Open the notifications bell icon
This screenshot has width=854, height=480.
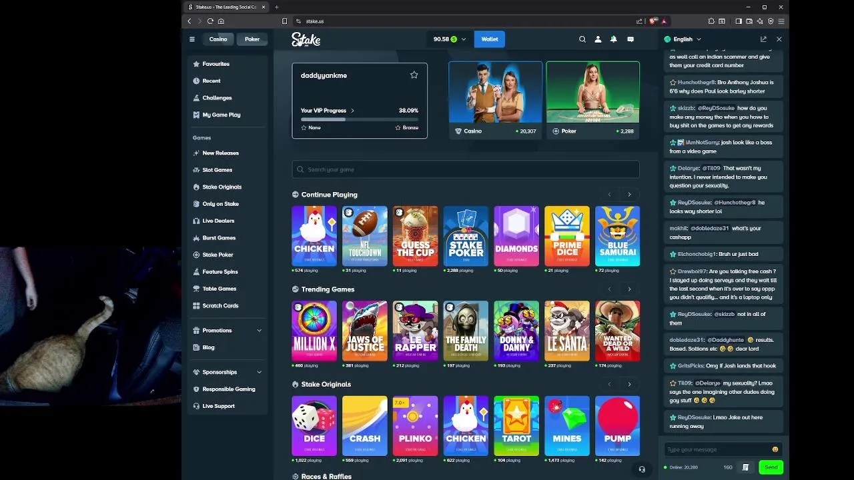[x=614, y=39]
